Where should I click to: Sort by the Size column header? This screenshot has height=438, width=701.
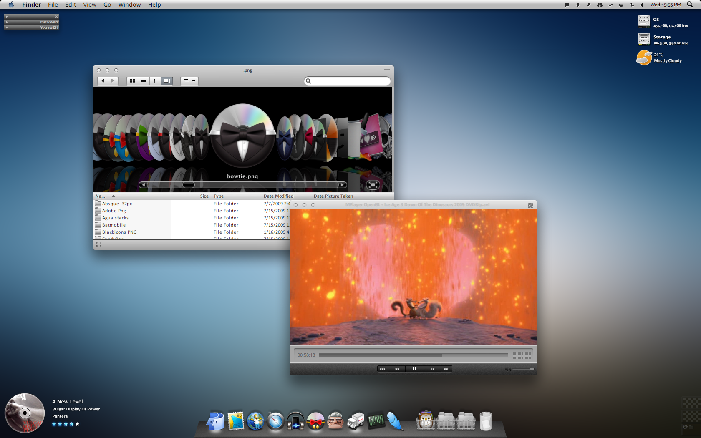coord(191,196)
